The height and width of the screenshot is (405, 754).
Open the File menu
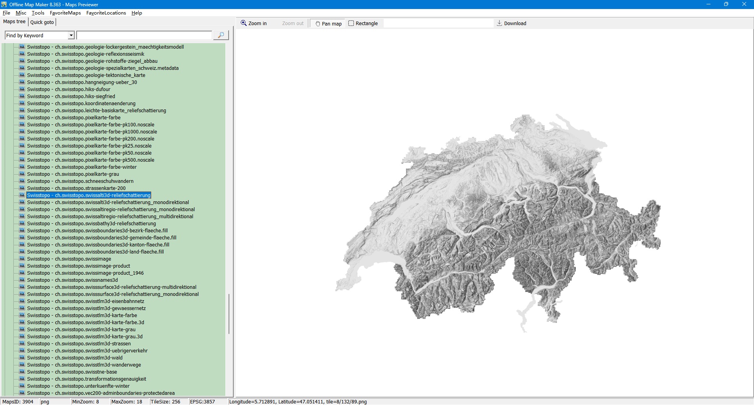click(6, 13)
